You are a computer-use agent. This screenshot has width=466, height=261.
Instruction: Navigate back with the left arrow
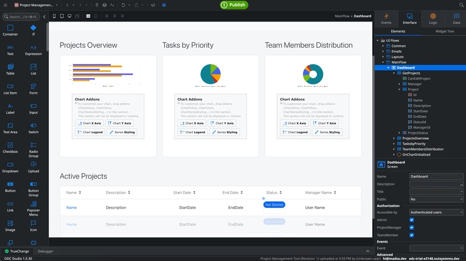pyautogui.click(x=68, y=5)
